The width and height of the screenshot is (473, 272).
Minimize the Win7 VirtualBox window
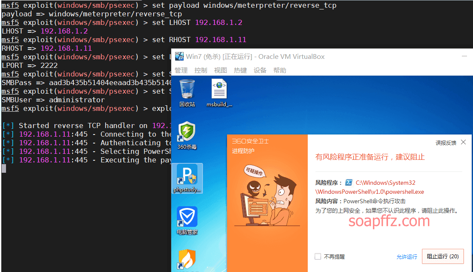(464, 56)
